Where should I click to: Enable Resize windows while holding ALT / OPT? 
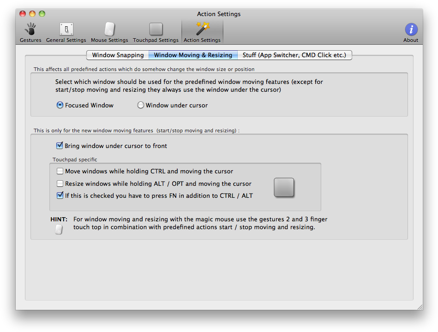pyautogui.click(x=60, y=184)
